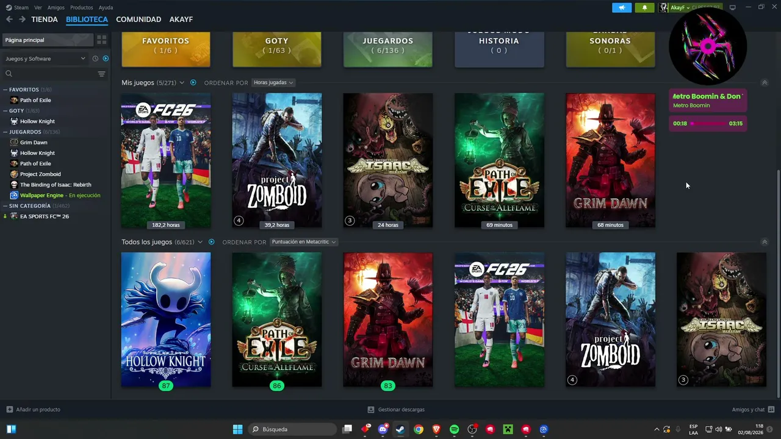Collapse the SIN CATEGORÍA category in sidebar
This screenshot has width=781, height=439.
(5, 206)
